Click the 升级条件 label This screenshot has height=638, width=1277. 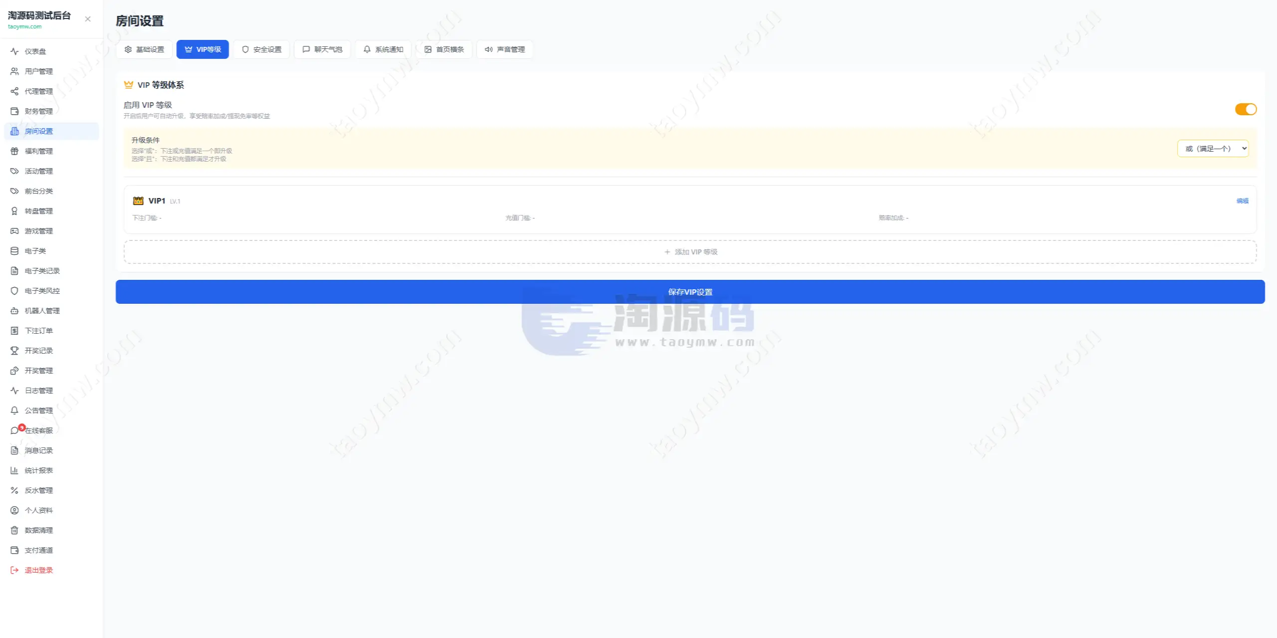tap(146, 140)
